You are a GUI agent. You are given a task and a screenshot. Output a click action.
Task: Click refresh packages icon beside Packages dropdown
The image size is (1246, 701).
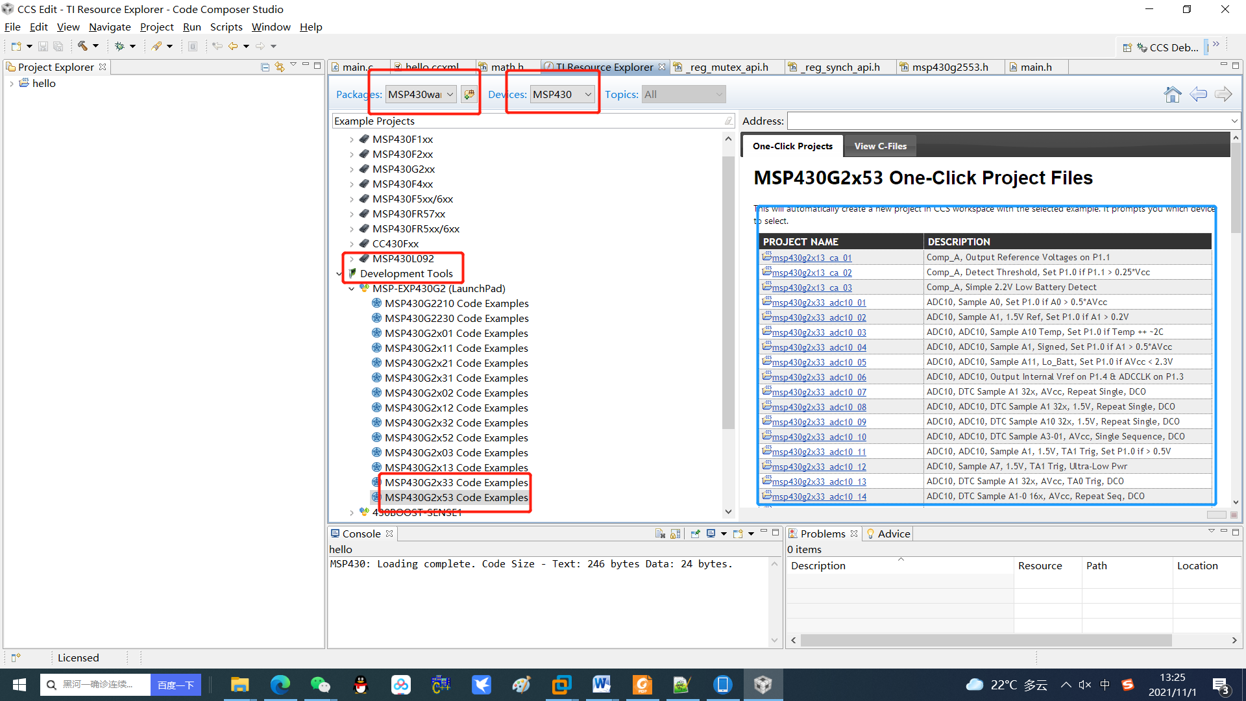[x=469, y=95]
